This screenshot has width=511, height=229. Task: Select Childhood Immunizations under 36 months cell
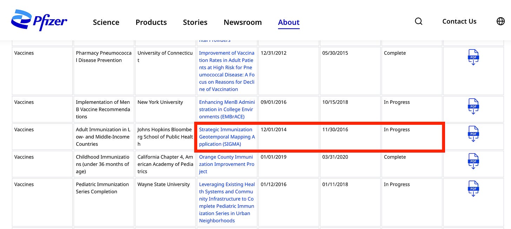coord(104,164)
